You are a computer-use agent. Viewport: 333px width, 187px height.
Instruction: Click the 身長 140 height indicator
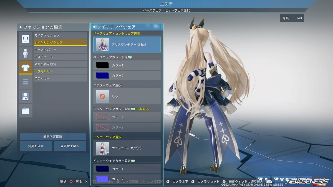point(292,18)
